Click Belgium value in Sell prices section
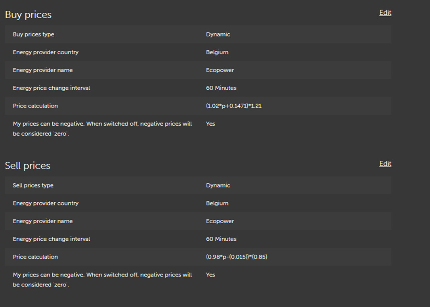Screen dimensions: 430x307 point(217,203)
